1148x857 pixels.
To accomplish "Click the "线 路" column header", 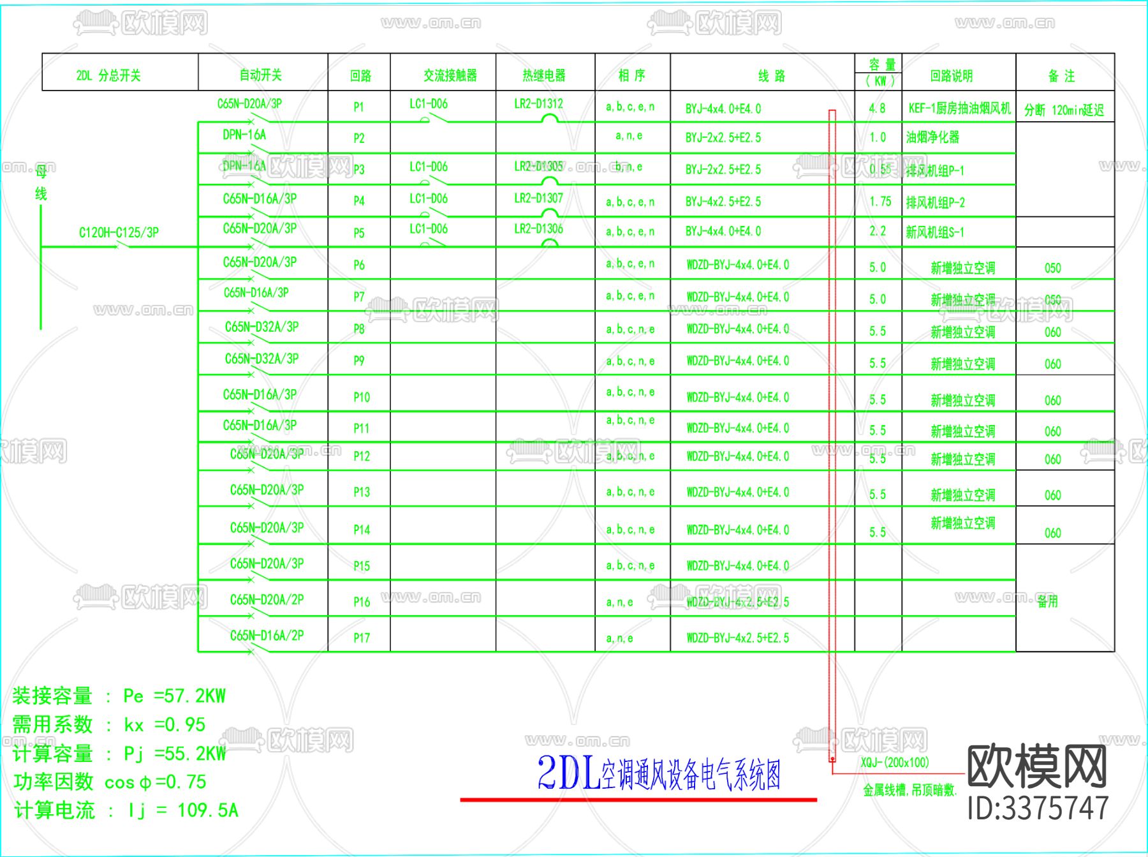I will point(772,76).
